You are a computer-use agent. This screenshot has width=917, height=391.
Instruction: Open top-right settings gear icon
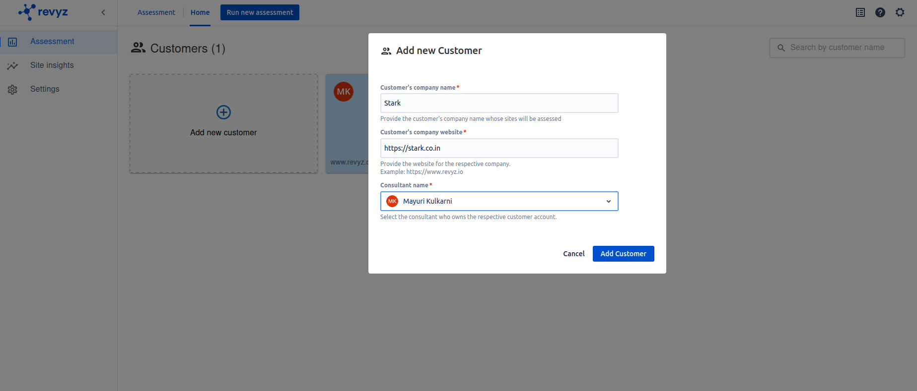point(900,12)
